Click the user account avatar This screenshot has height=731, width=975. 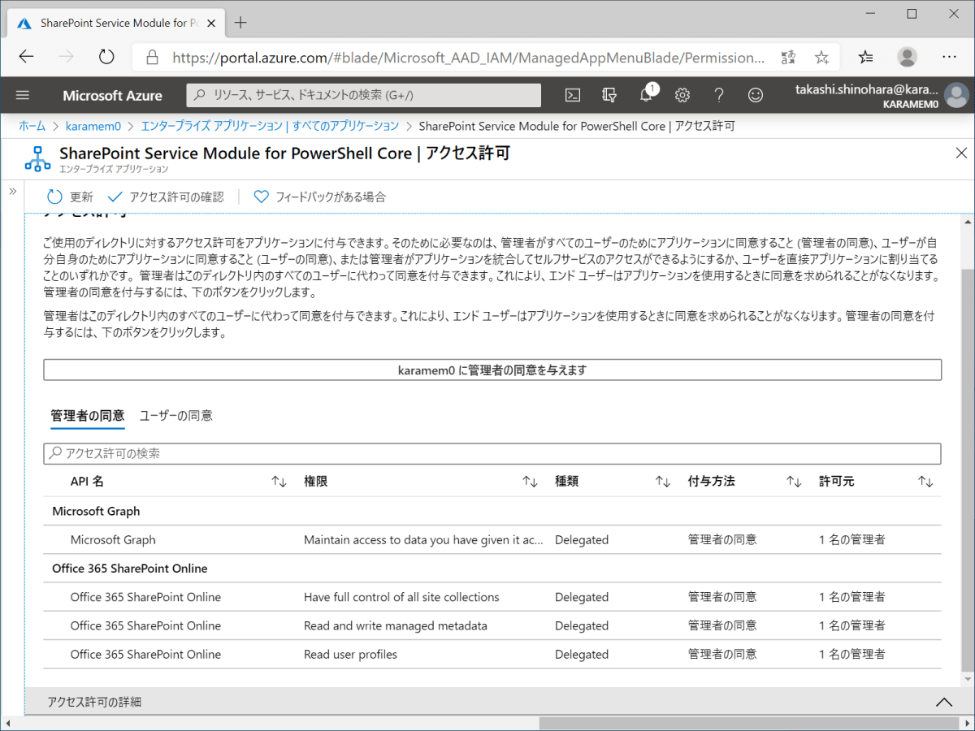pos(956,95)
